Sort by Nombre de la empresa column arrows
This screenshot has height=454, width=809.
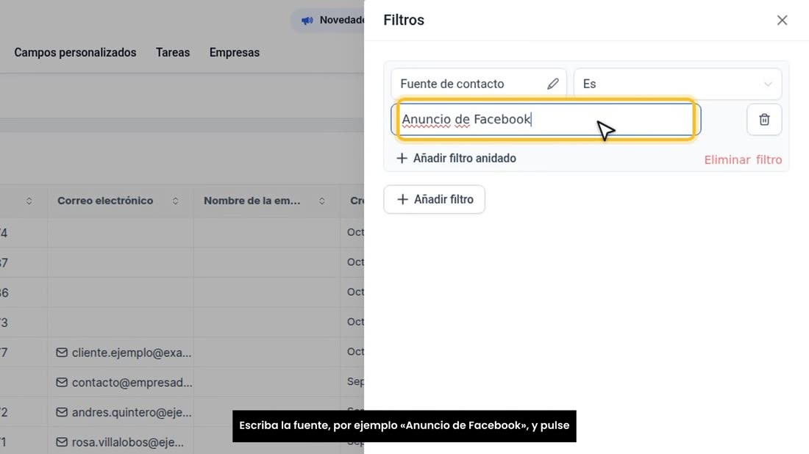coord(322,201)
